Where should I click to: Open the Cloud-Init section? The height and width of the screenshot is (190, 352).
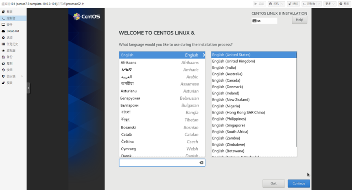click(x=13, y=31)
